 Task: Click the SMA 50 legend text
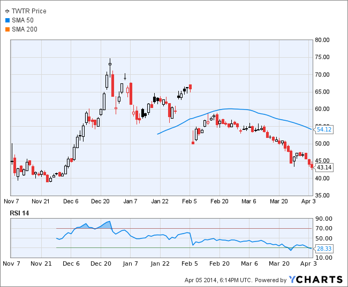tap(22, 20)
